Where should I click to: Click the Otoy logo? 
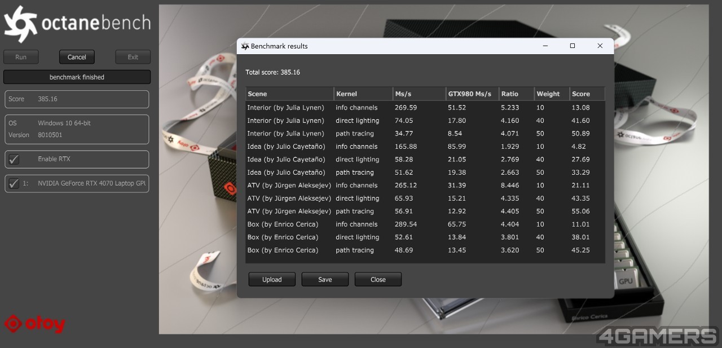pyautogui.click(x=35, y=324)
